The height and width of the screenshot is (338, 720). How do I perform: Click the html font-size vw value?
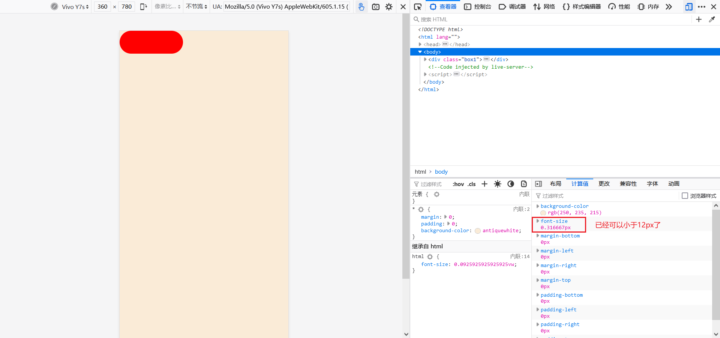tap(484, 264)
